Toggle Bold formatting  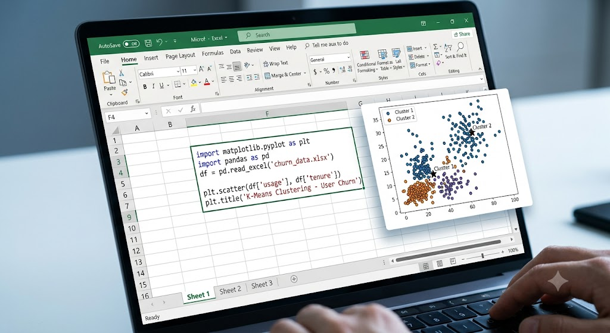pos(145,87)
